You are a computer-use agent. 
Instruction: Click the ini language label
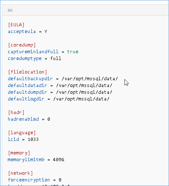point(10,10)
